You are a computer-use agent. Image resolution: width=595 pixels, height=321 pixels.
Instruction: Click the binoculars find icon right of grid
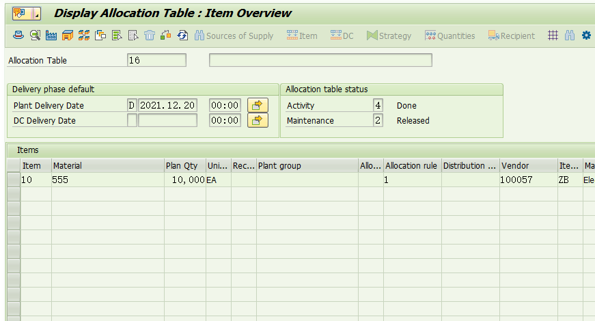coord(570,36)
